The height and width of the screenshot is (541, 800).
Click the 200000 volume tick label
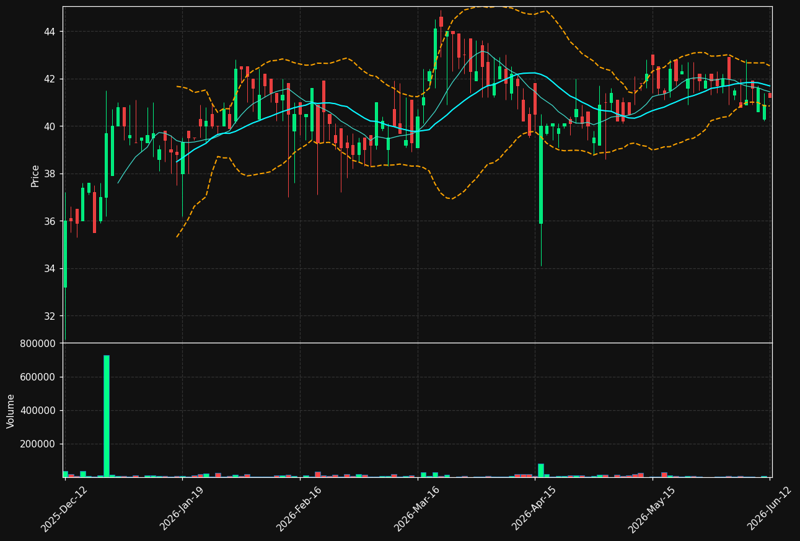38,444
